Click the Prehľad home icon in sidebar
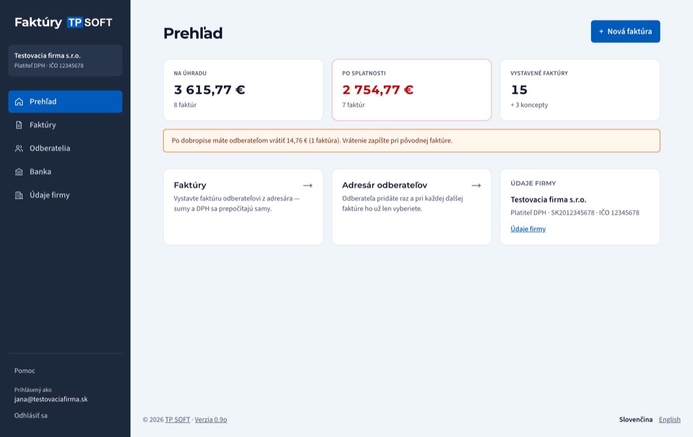693x437 pixels. point(19,102)
